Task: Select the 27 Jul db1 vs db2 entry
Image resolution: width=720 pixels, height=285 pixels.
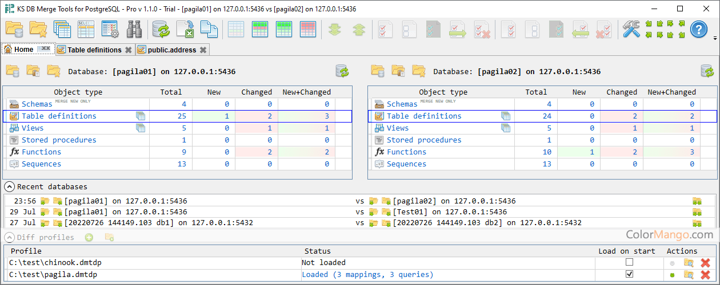Action: click(x=360, y=222)
